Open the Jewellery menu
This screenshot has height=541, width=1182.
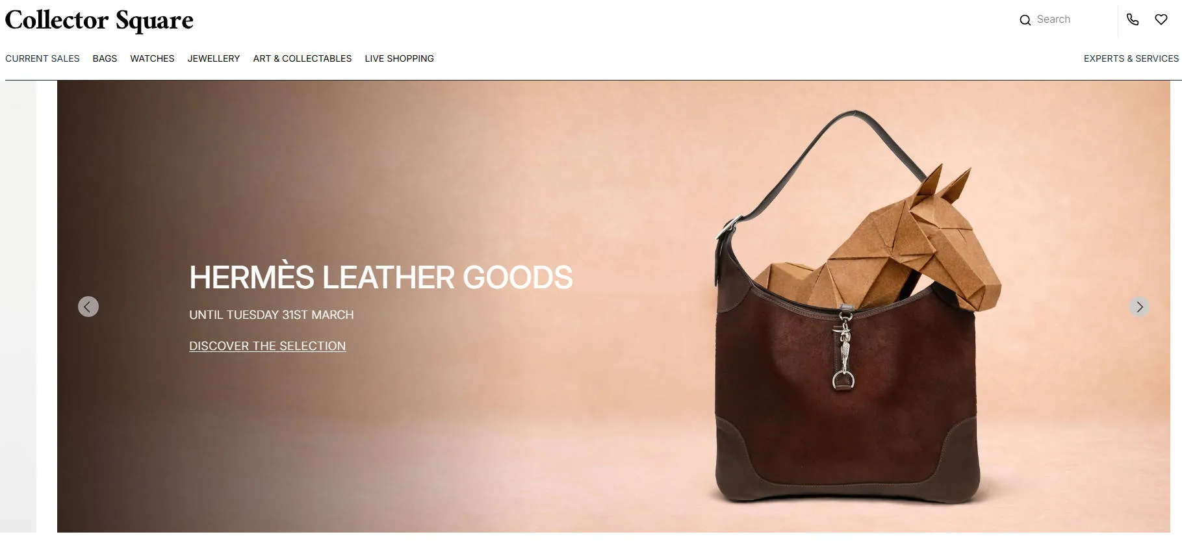click(x=214, y=58)
